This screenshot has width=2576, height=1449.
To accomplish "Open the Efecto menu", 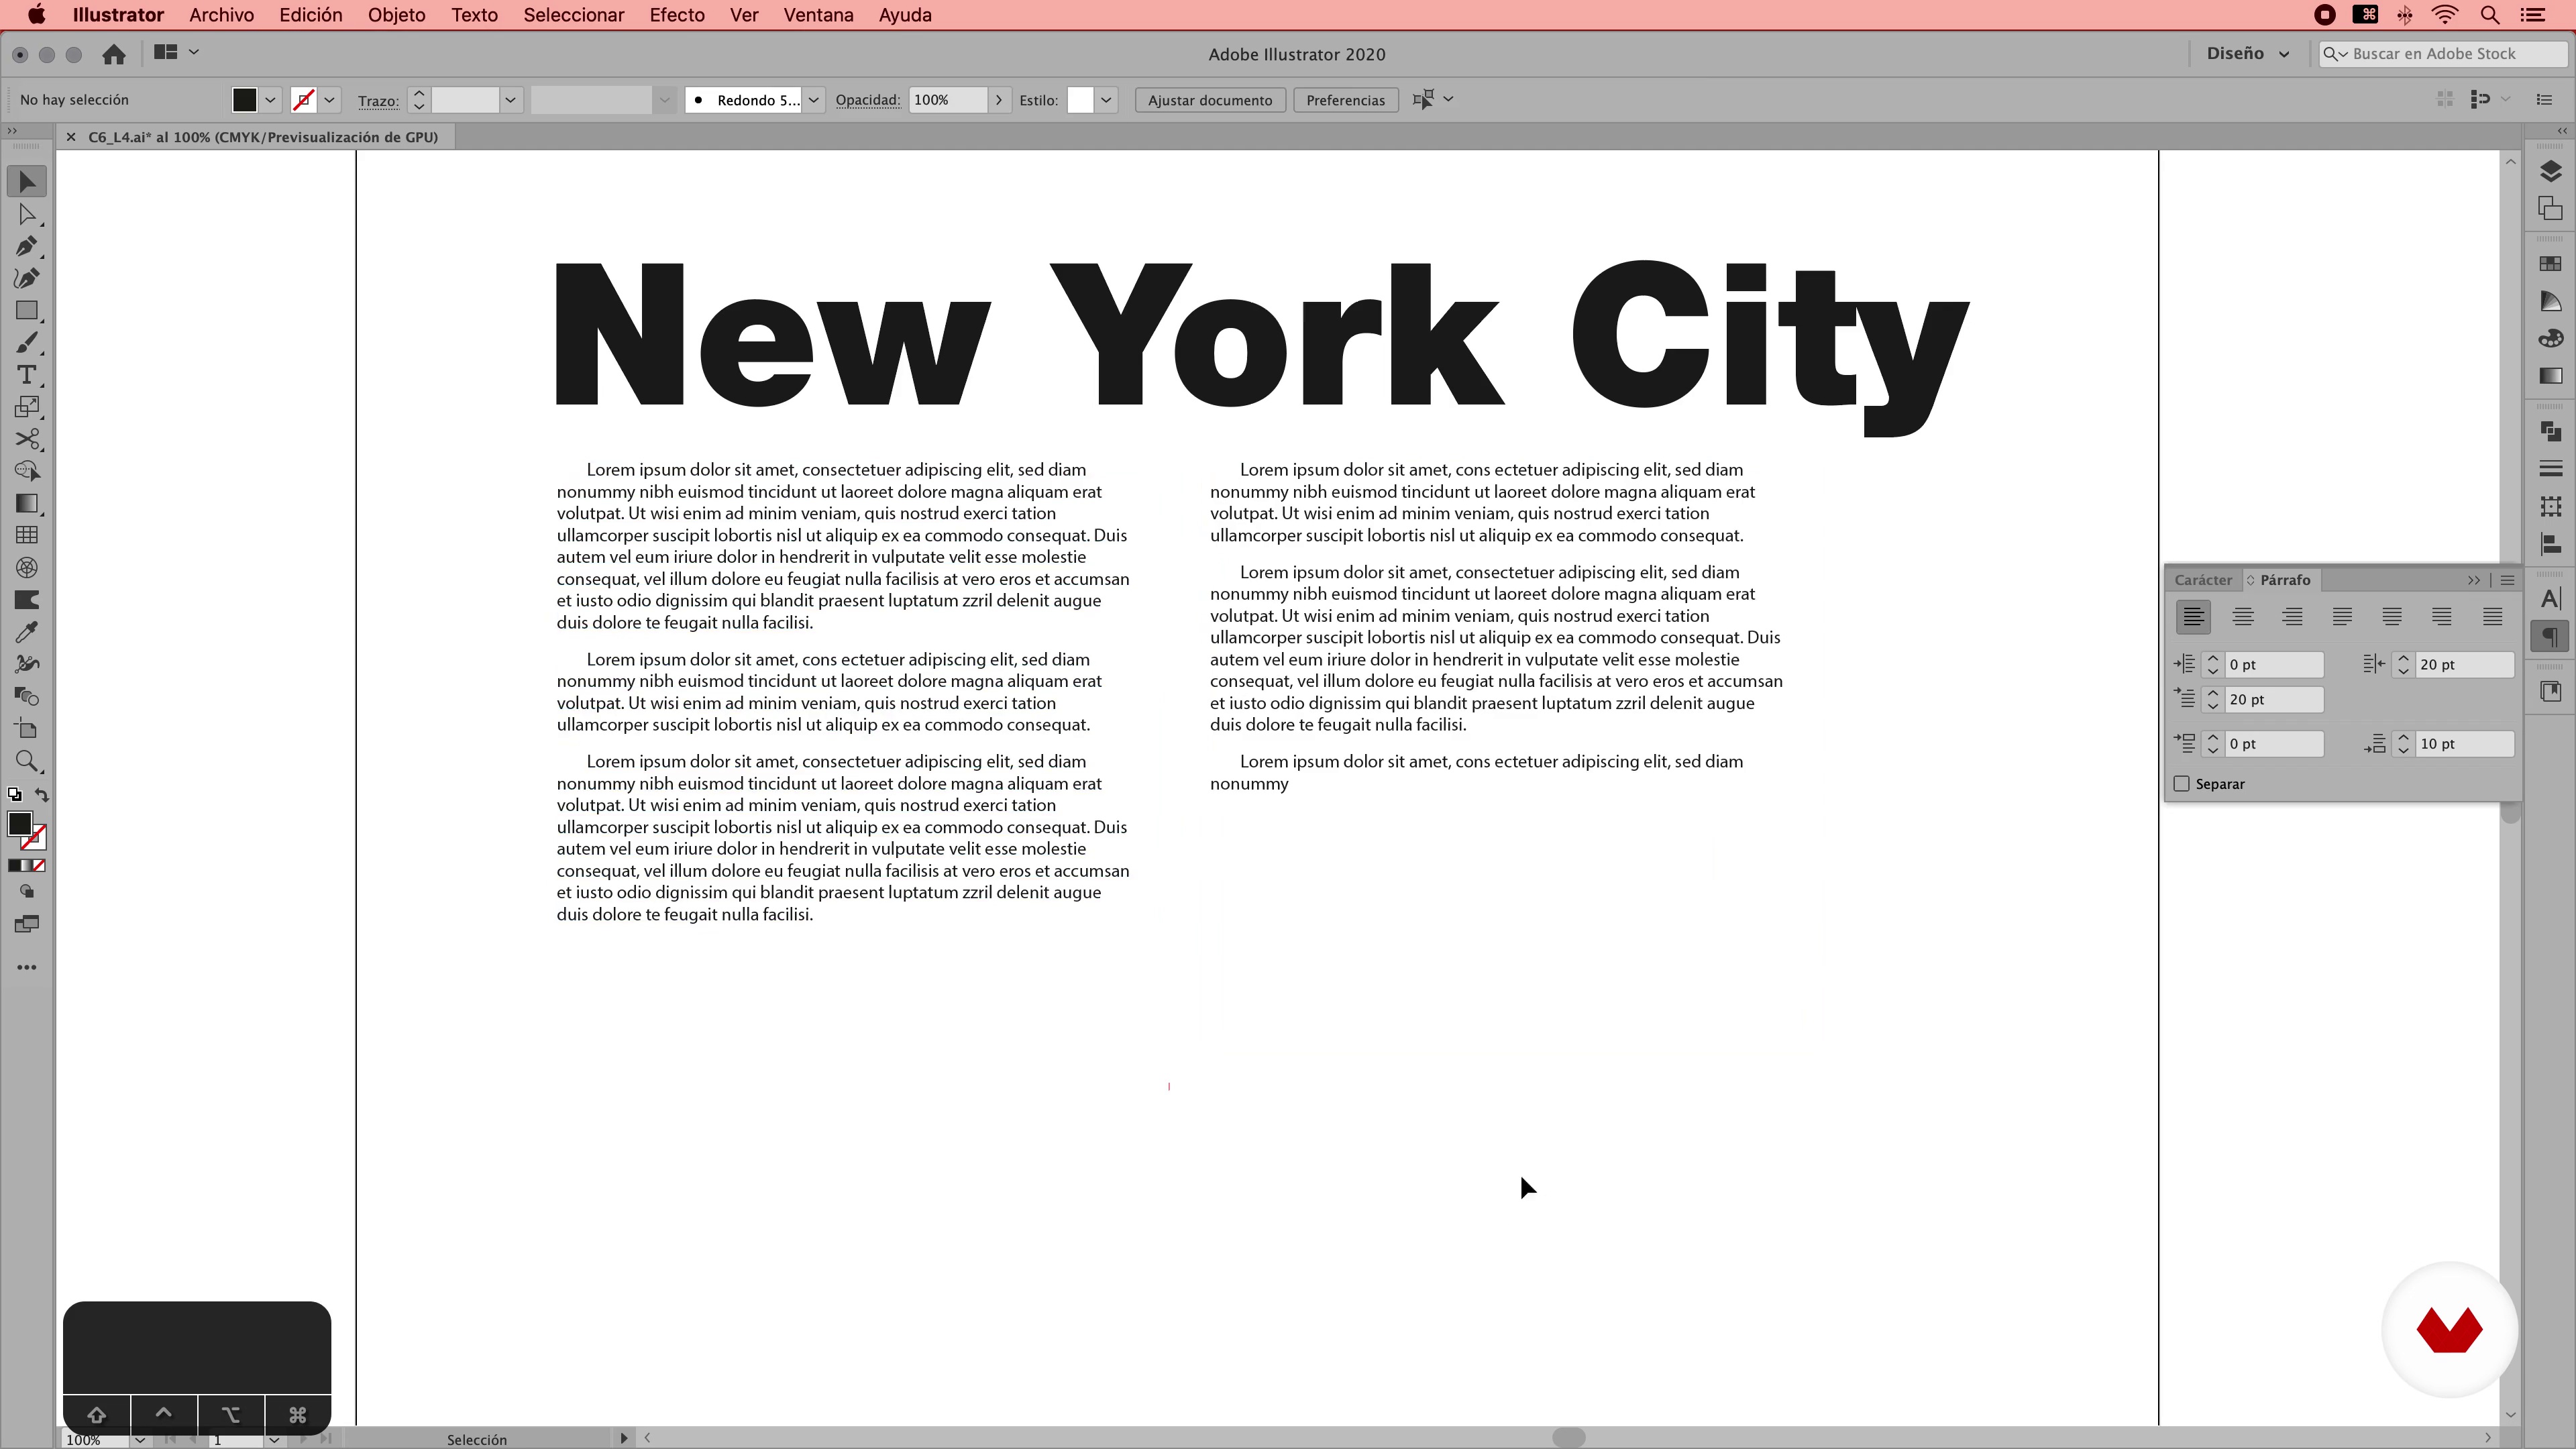I will (x=677, y=15).
